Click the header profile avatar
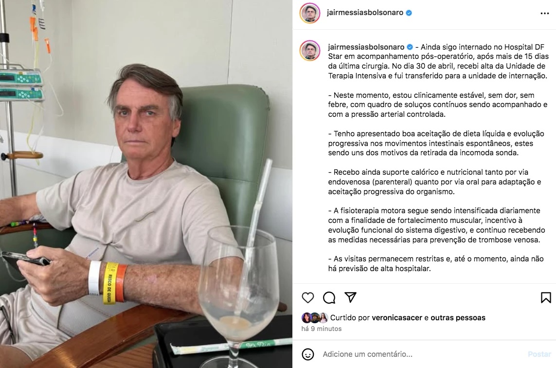Viewport: 556px width, 368px height. click(x=310, y=13)
